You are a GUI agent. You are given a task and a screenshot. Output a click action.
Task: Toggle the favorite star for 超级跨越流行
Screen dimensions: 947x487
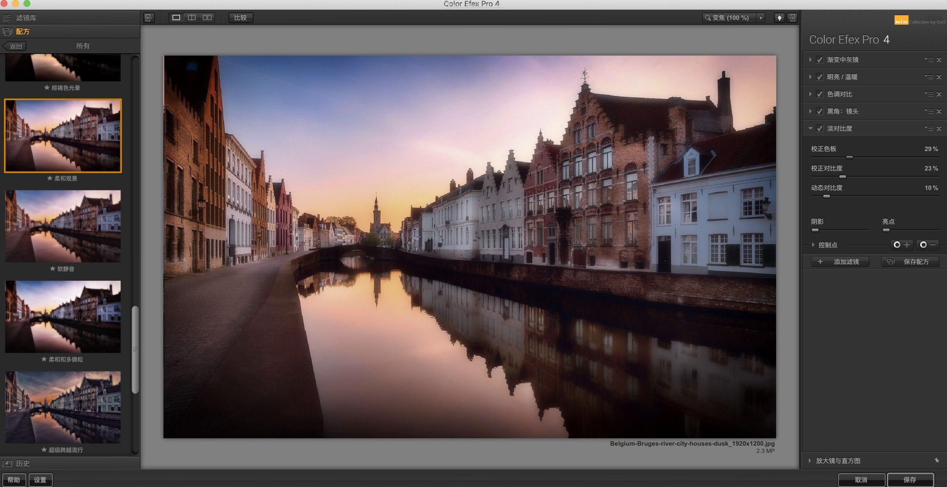(x=44, y=450)
